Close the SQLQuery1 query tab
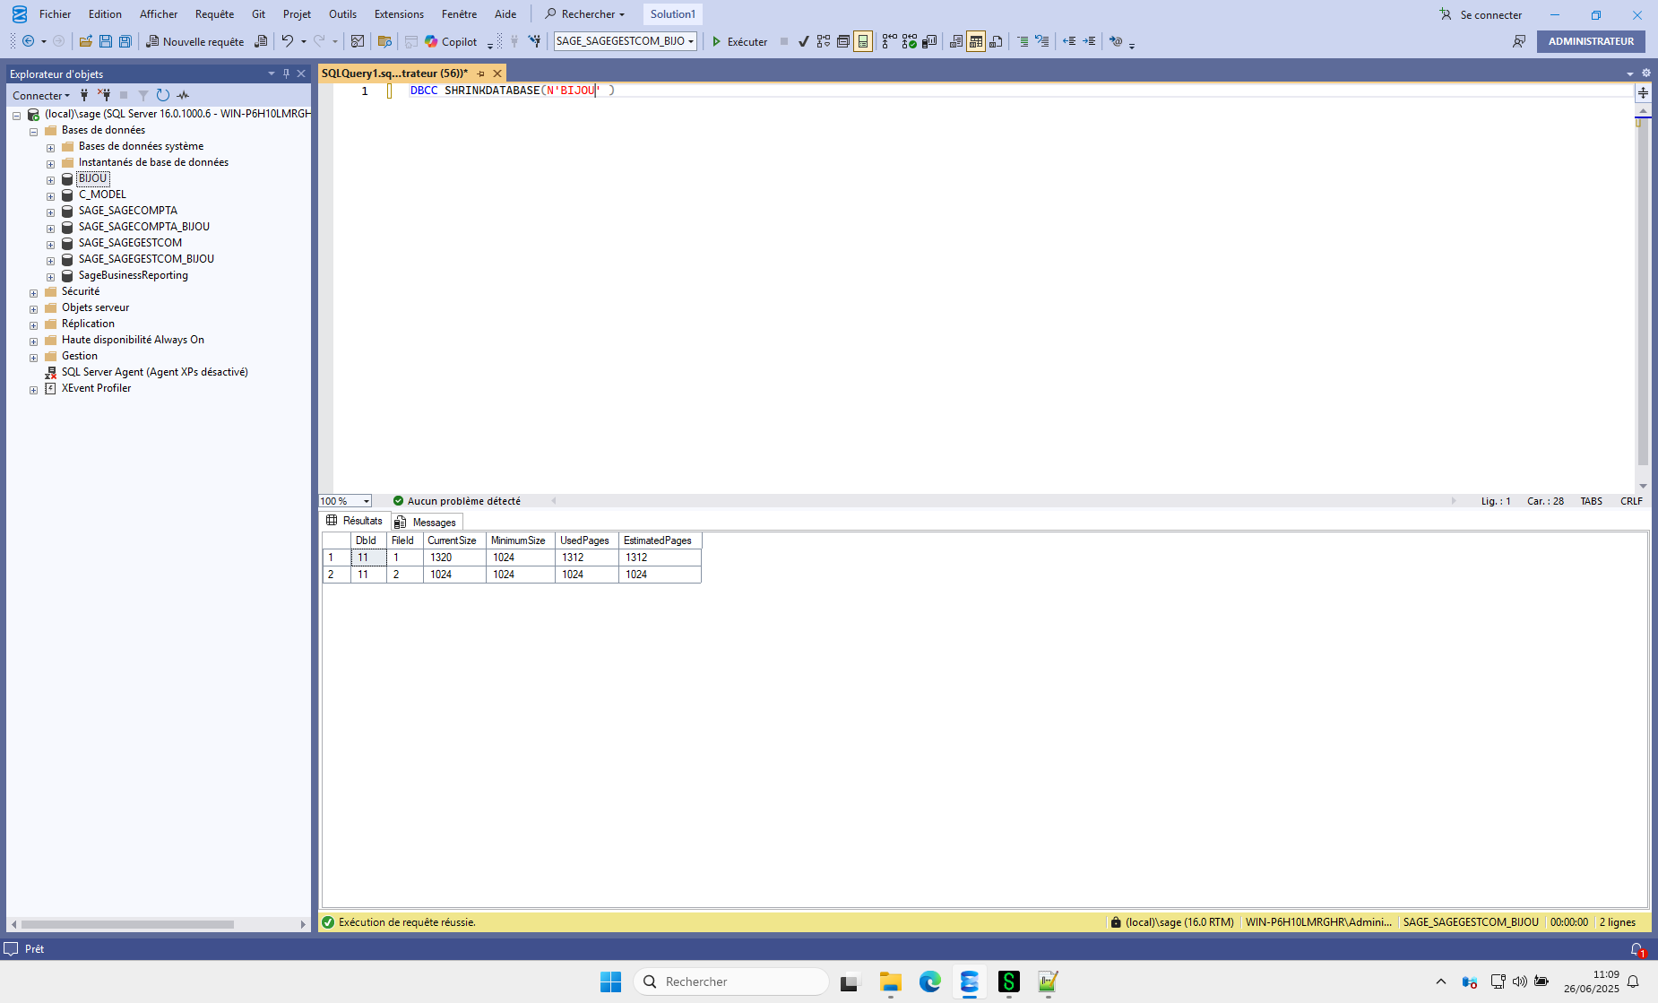This screenshot has height=1003, width=1658. click(x=497, y=73)
